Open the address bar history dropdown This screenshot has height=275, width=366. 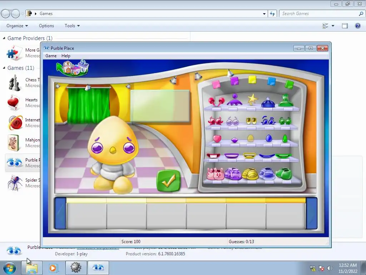click(x=264, y=14)
